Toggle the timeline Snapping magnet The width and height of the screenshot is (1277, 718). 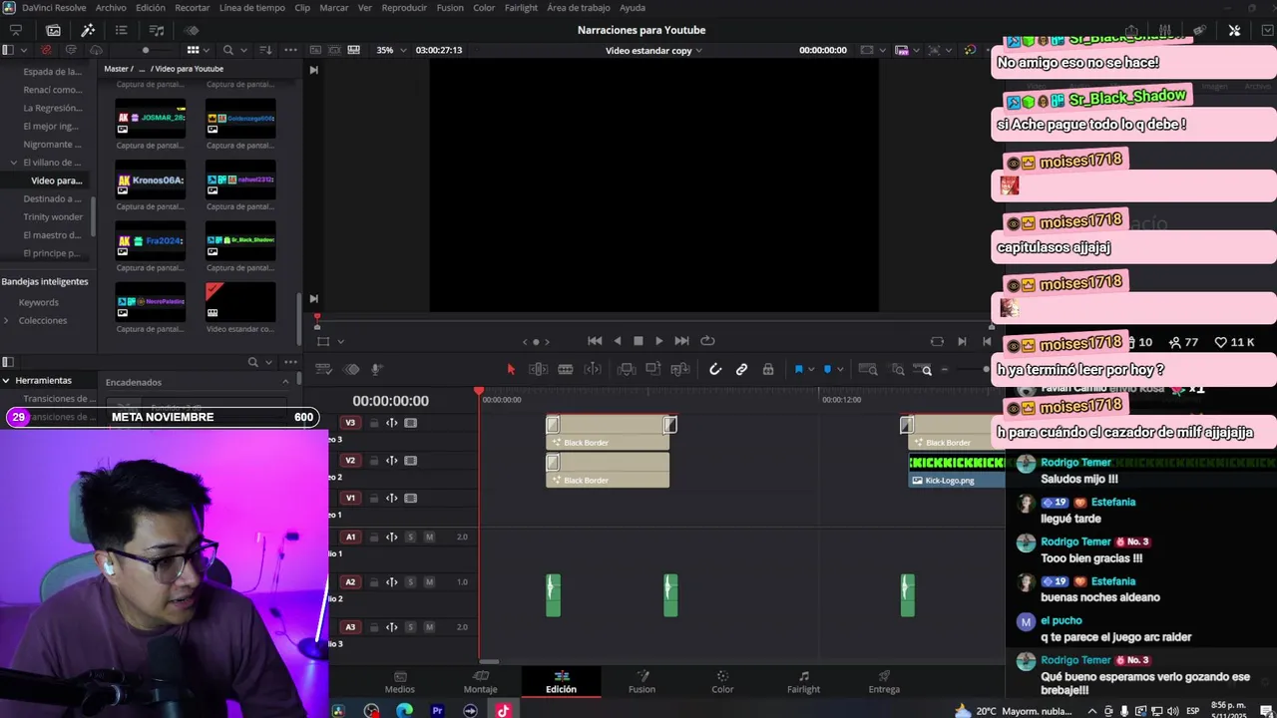[715, 369]
